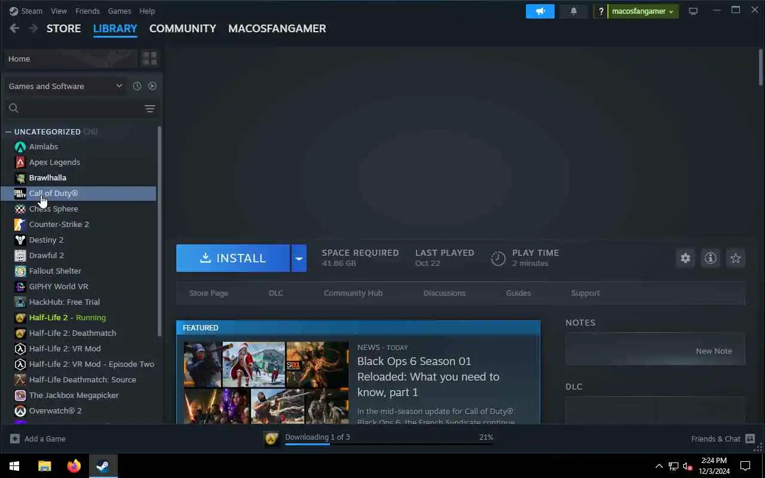Open the announcements megaphone button
This screenshot has width=765, height=478.
(540, 11)
